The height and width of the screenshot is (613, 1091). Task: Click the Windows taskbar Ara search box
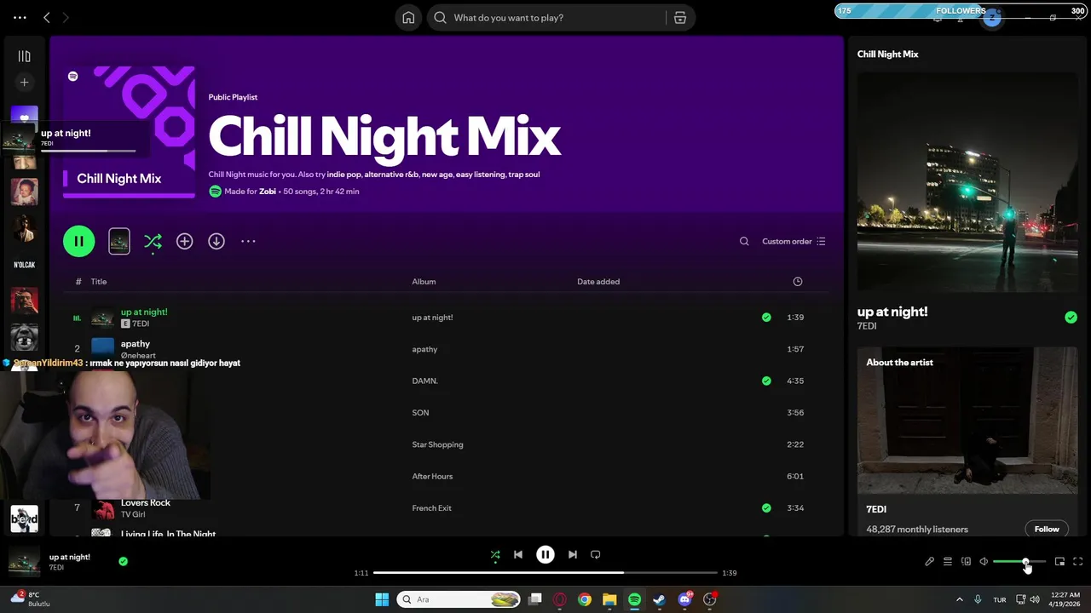459,599
